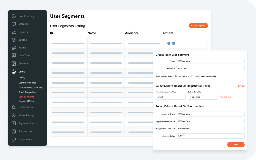Open the Account Status Active dropdown
This screenshot has width=256, height=160.
pyautogui.click(x=210, y=136)
